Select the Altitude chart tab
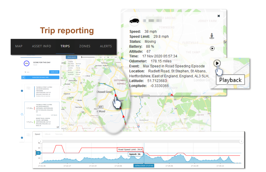 click(x=47, y=134)
